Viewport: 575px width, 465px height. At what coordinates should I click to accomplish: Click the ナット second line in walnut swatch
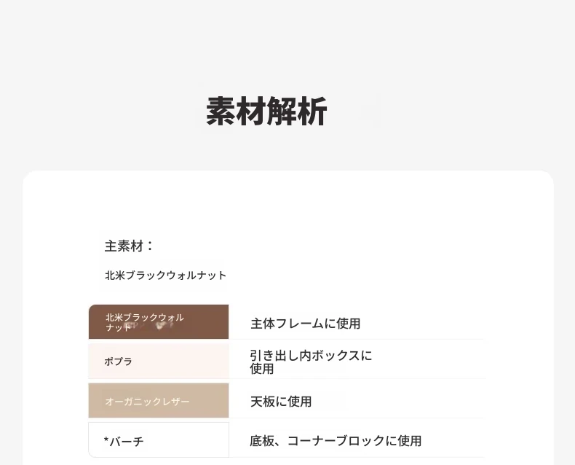point(118,328)
